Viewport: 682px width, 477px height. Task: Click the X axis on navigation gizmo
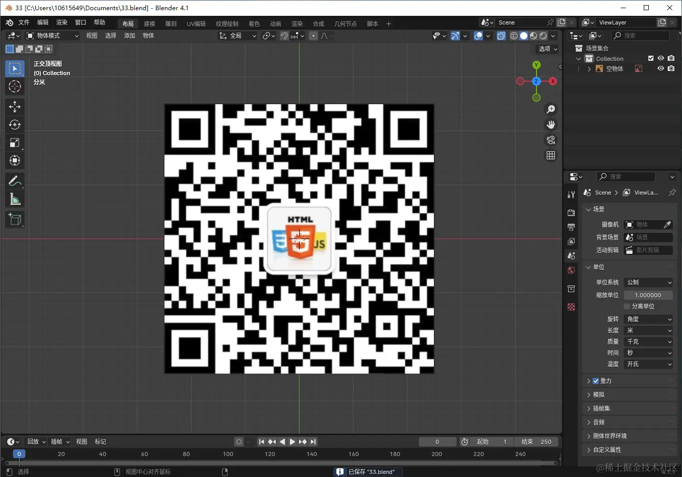553,81
